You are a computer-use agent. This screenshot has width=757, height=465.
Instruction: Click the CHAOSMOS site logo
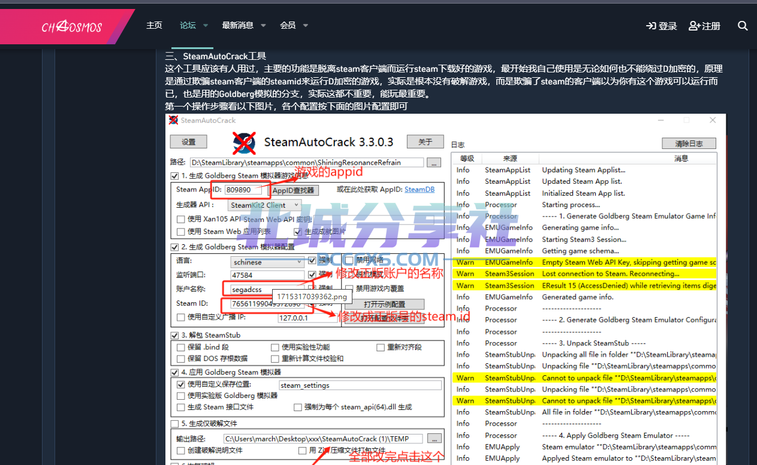coord(71,27)
